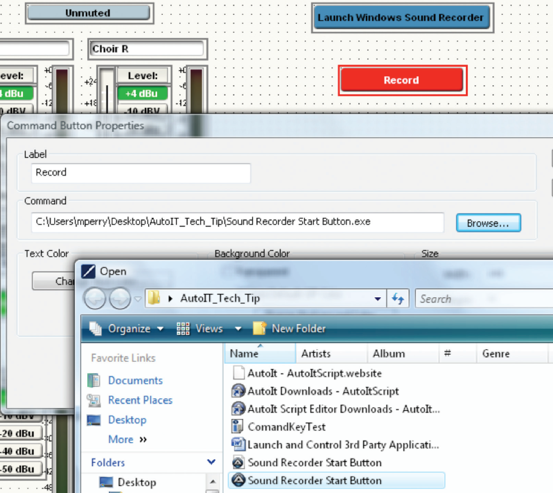553x493 pixels.
Task: Select +4 dBu level for Choir R
Action: point(142,94)
